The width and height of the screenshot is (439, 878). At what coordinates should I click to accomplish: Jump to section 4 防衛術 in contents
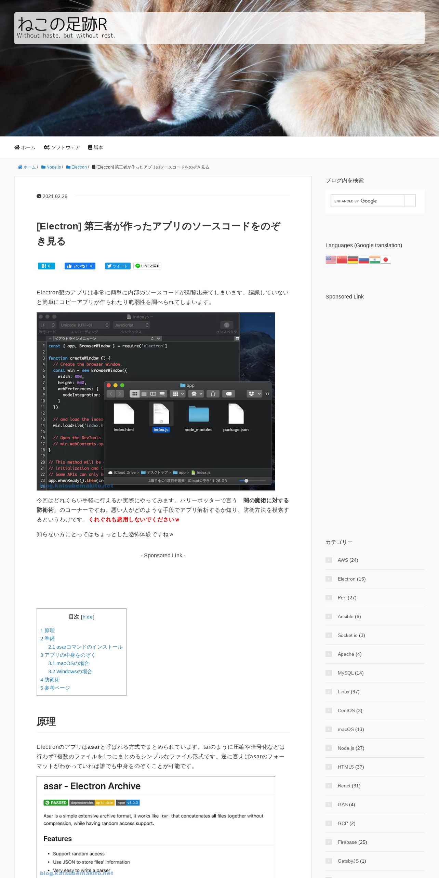tap(50, 680)
